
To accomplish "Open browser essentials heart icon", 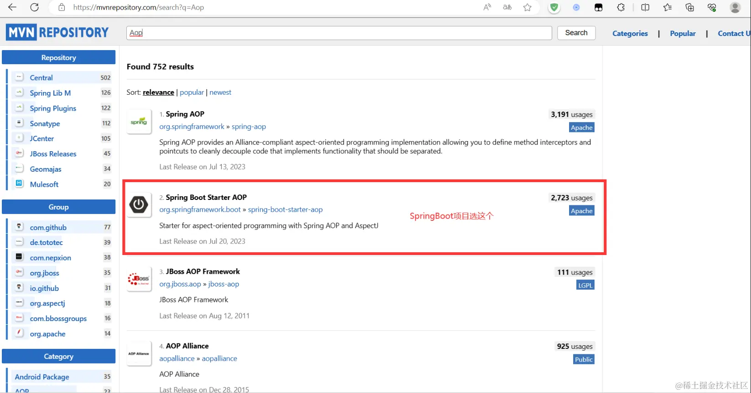I will [x=712, y=7].
